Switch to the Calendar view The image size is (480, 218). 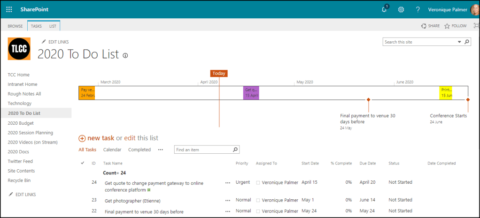112,150
